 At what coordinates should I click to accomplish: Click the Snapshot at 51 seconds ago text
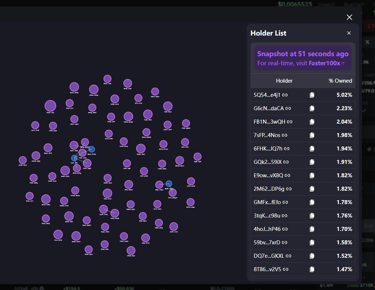pos(303,54)
